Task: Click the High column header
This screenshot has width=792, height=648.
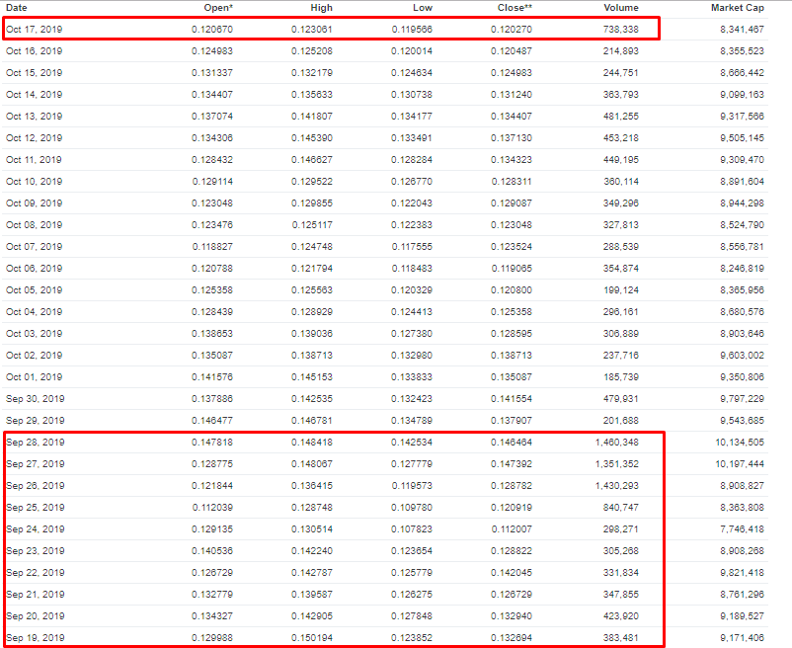Action: (x=321, y=8)
